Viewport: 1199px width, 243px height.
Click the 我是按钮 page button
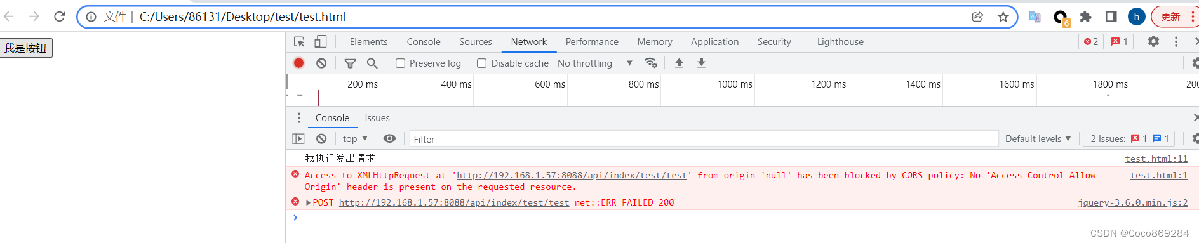point(26,48)
